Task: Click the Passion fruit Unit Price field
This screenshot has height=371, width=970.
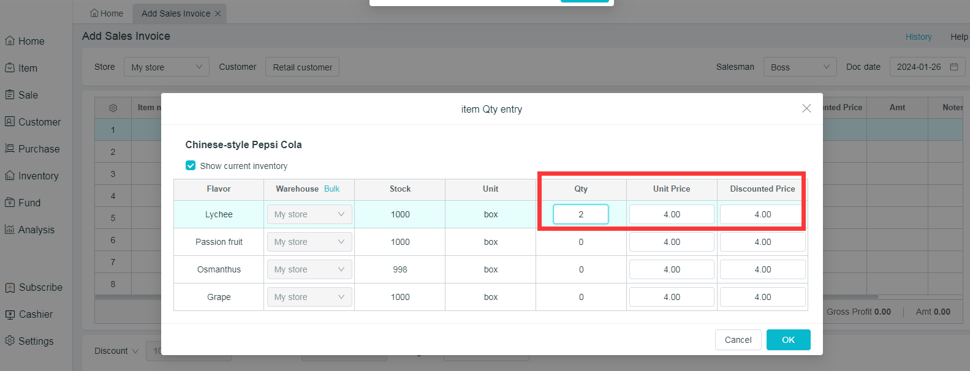Action: (671, 242)
